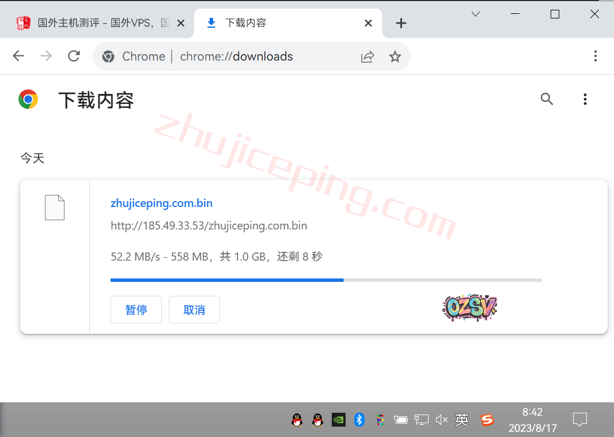Cancel the download with 取消 button
Image resolution: width=614 pixels, height=437 pixels.
[x=194, y=310]
